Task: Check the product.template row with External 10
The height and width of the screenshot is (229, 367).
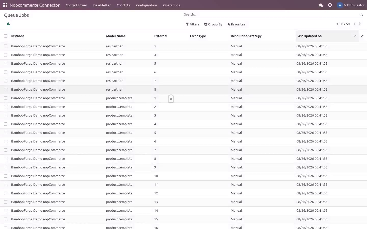Action: pyautogui.click(x=6, y=176)
